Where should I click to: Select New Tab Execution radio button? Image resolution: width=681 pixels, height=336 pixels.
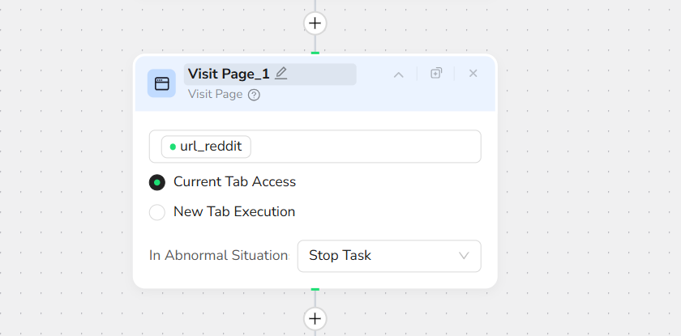pyautogui.click(x=157, y=212)
